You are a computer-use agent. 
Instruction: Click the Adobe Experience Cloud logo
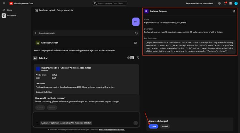pos(11,4)
